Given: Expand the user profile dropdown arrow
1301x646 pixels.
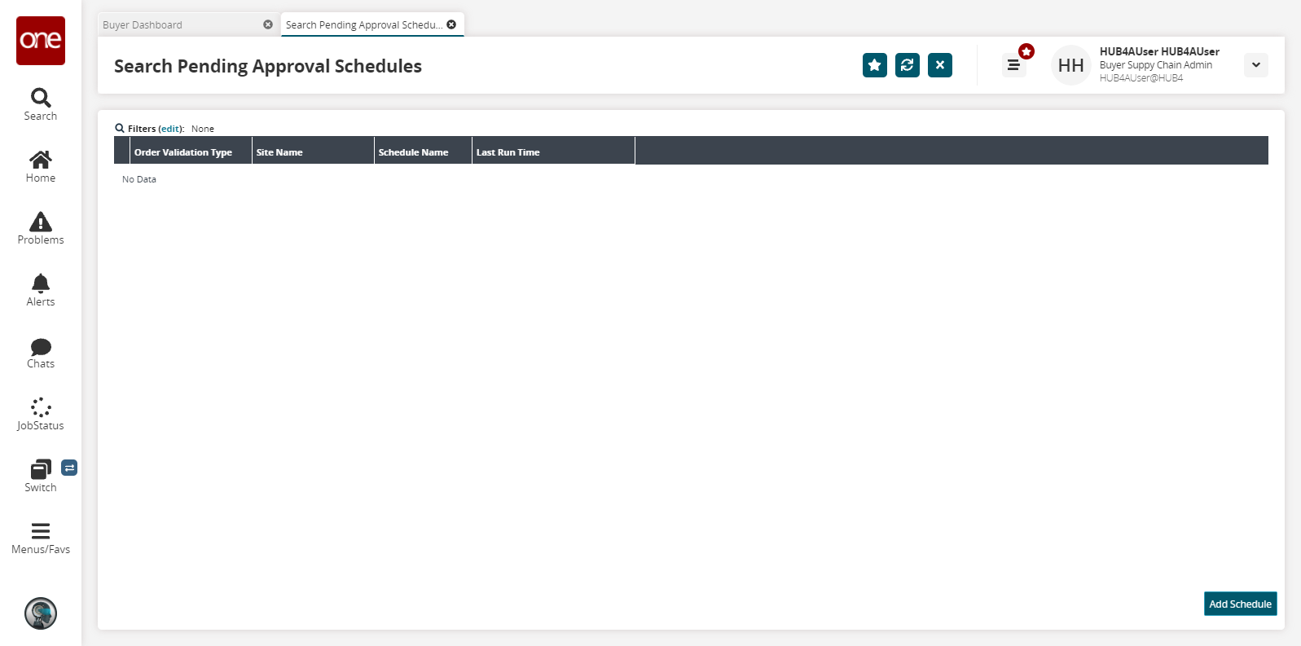Looking at the screenshot, I should [1256, 65].
